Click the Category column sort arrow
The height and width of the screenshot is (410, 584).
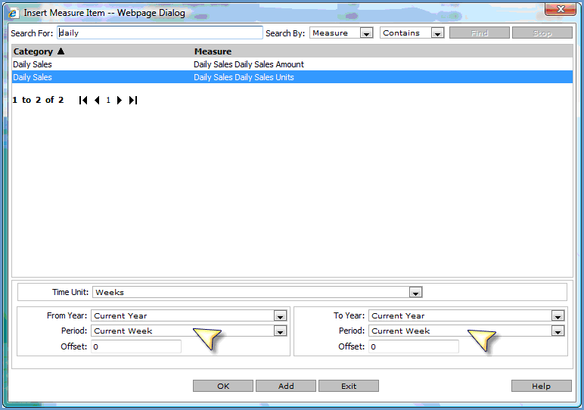[61, 51]
